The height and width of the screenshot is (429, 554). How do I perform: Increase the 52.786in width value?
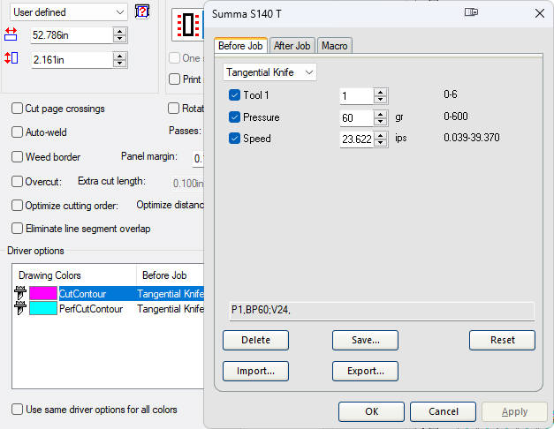[x=120, y=31]
